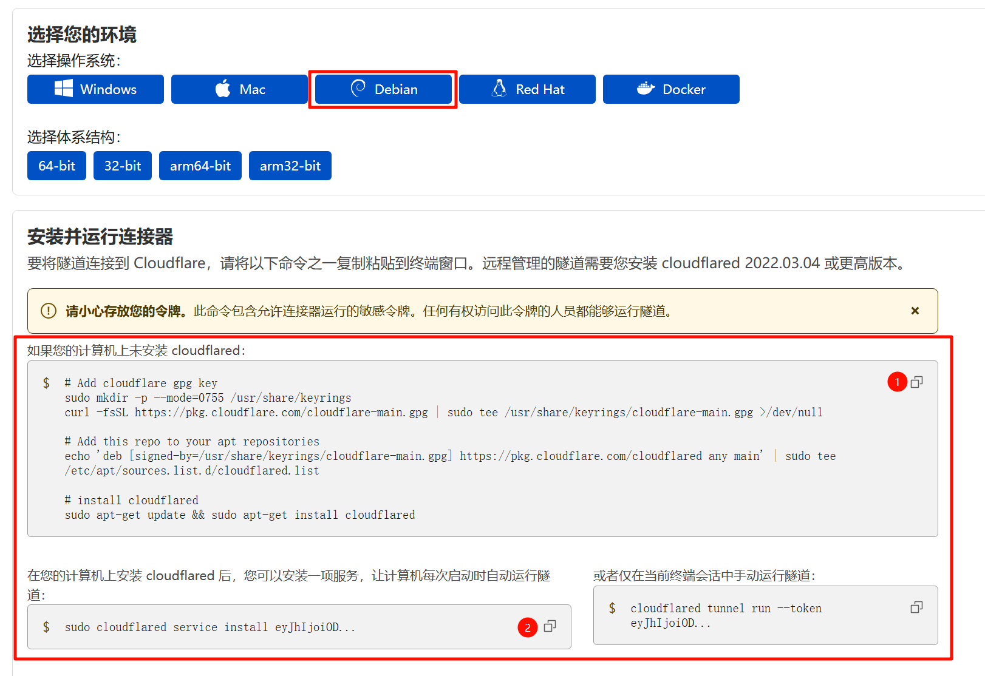Click the Apple icon on the Mac button
The image size is (985, 676).
(223, 89)
